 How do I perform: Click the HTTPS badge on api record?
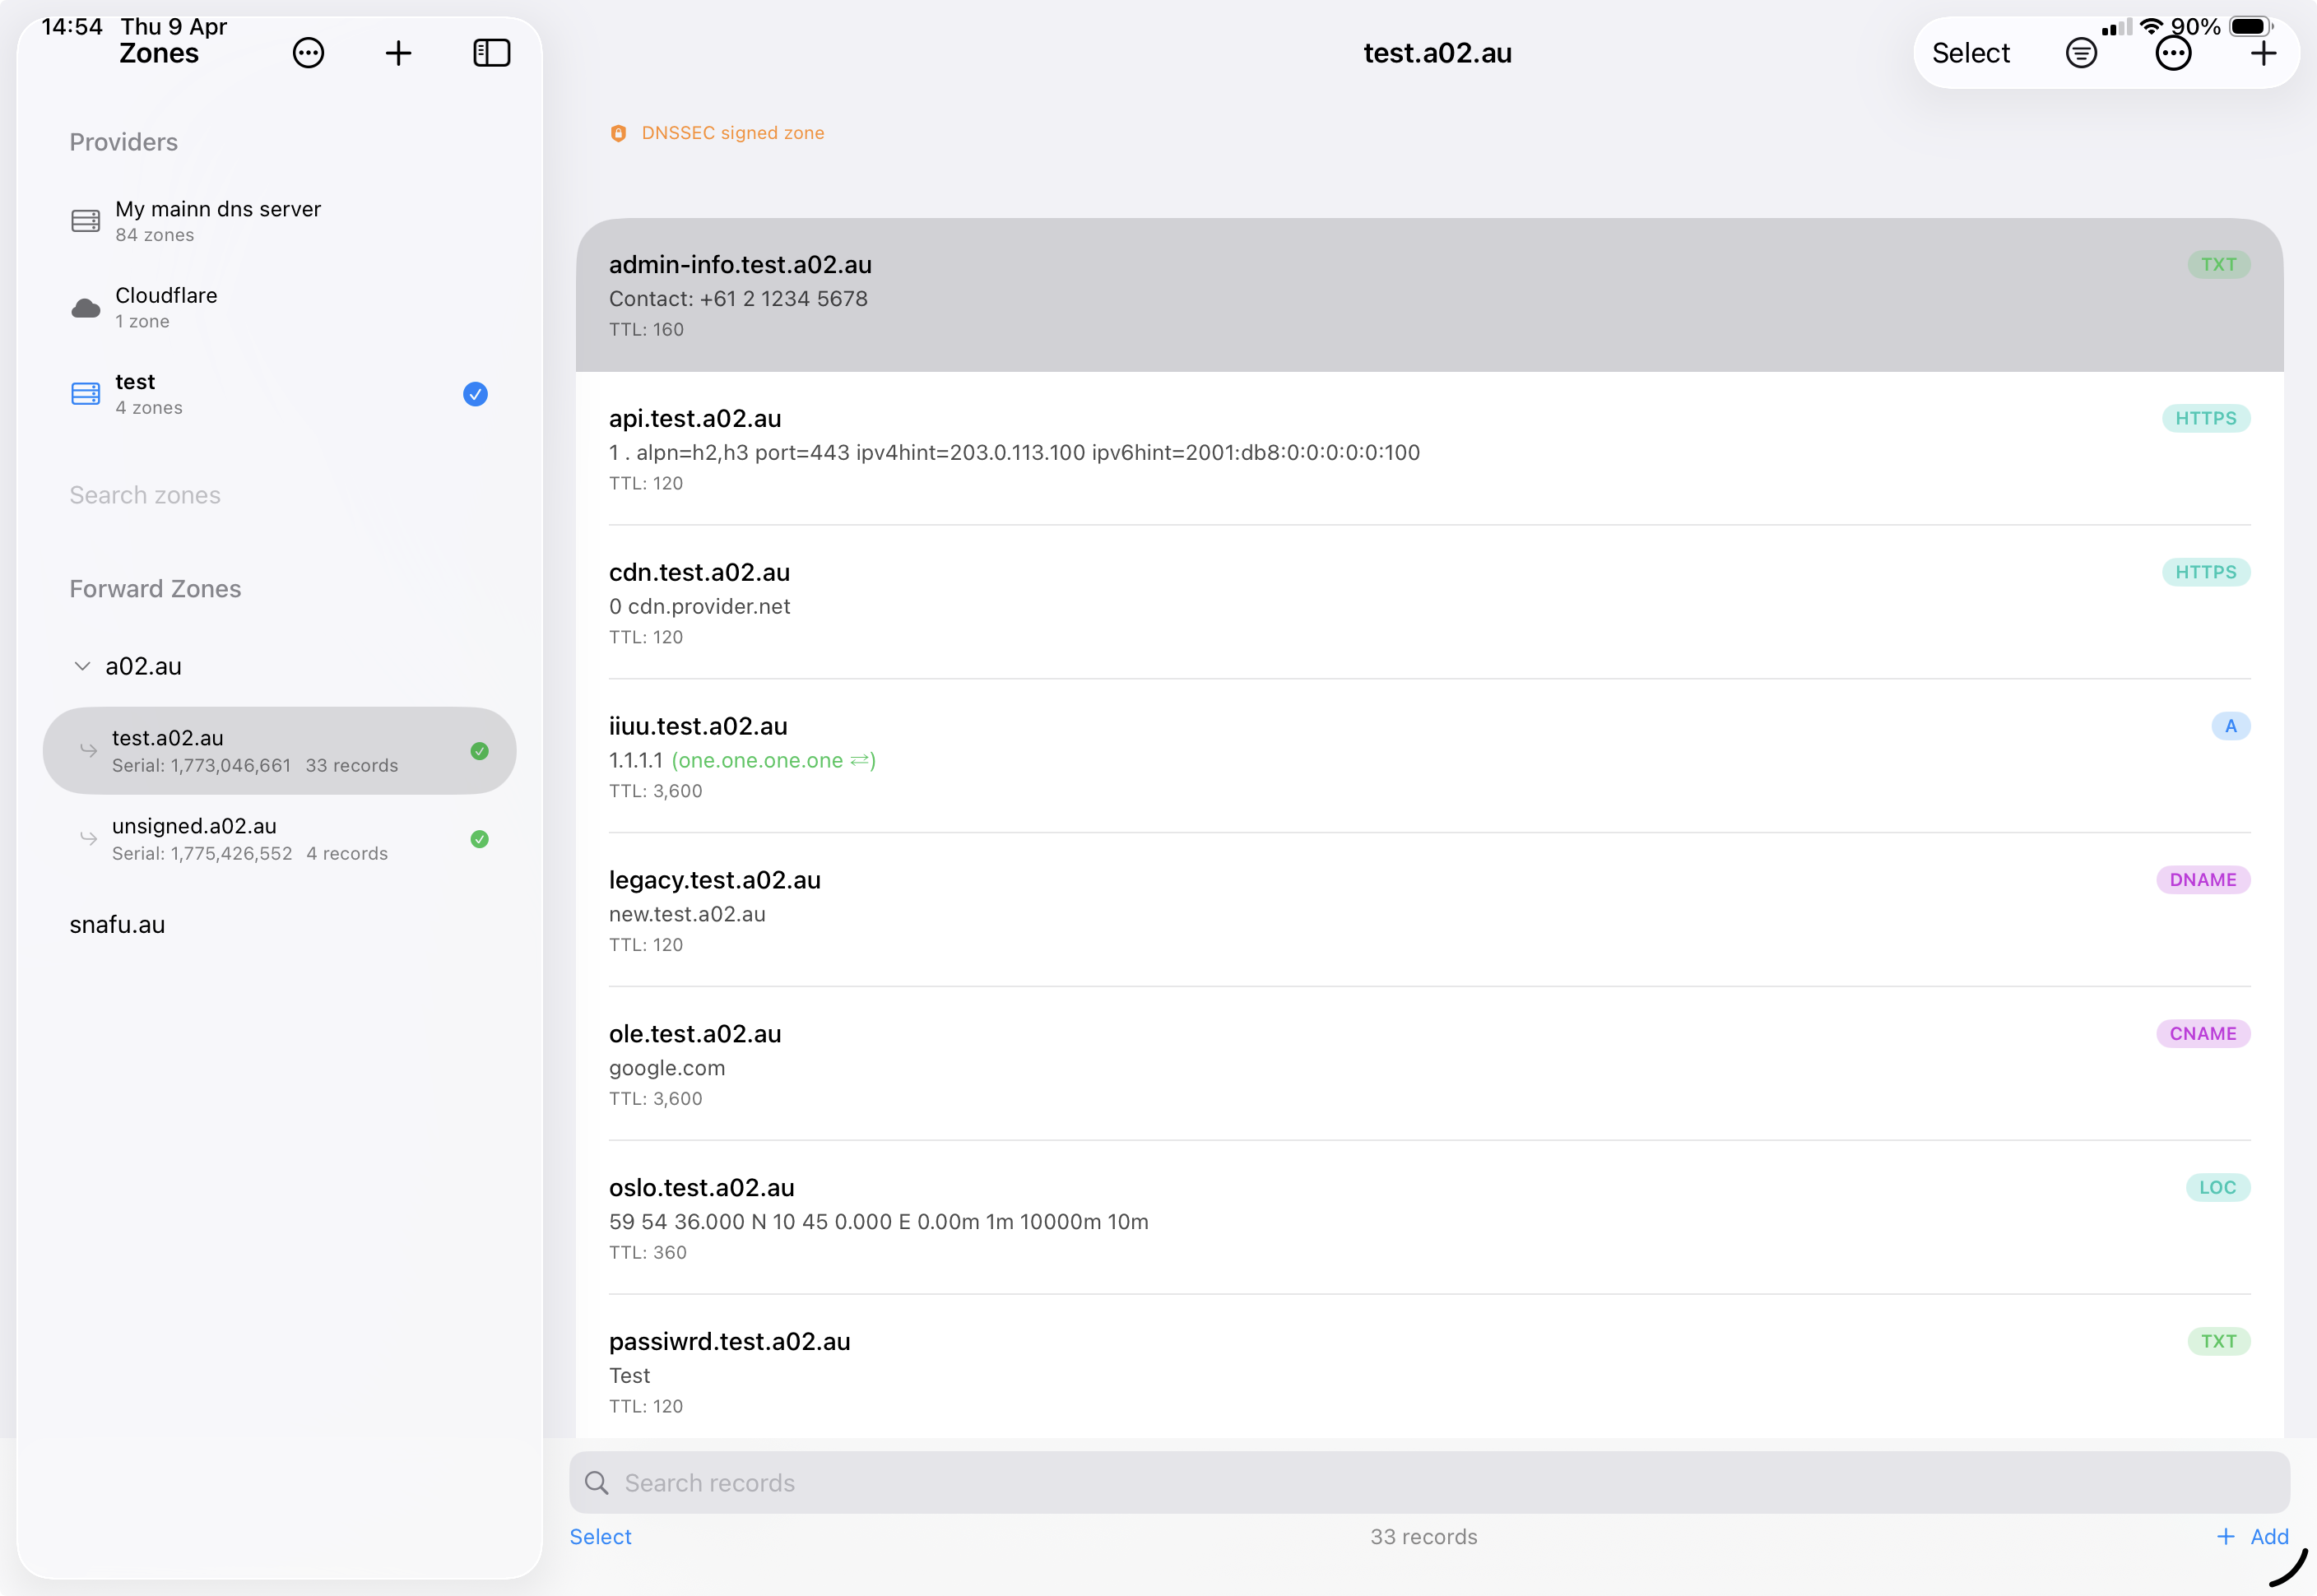[2205, 418]
